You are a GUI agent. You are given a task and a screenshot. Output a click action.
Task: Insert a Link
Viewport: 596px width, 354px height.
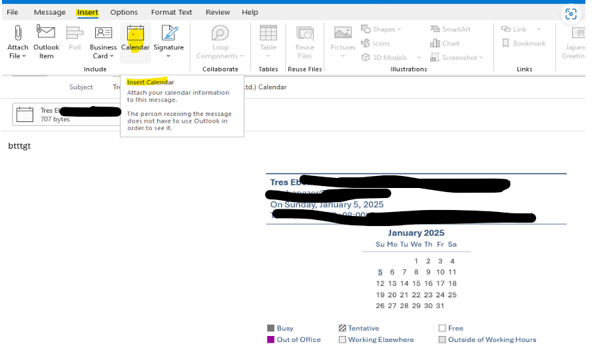(513, 29)
